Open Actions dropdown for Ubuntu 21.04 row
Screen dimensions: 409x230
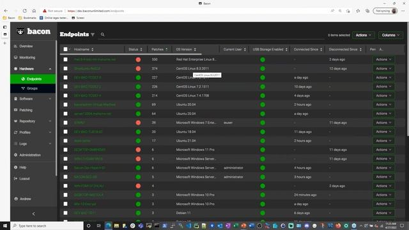pyautogui.click(x=383, y=141)
